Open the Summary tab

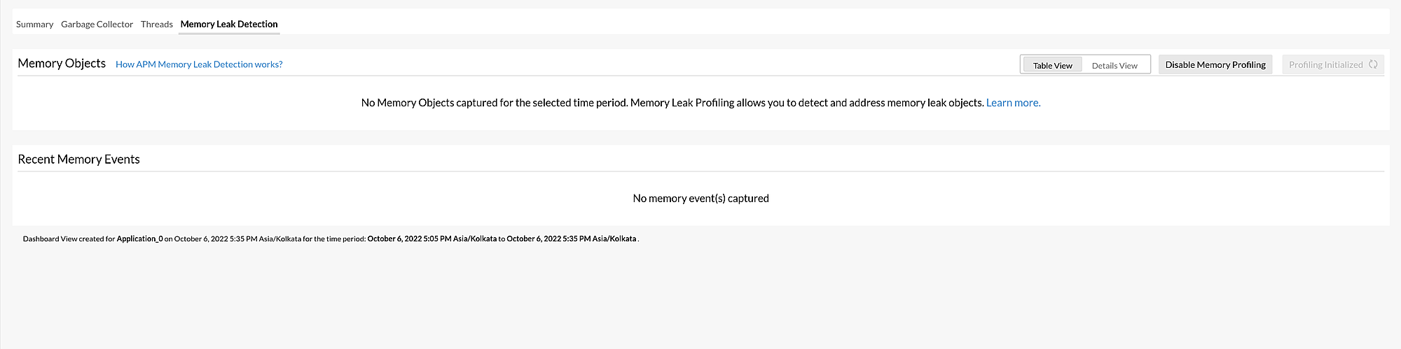(x=34, y=24)
